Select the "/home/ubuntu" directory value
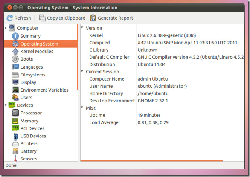Viewport: 250px width, 177px height. click(x=153, y=93)
